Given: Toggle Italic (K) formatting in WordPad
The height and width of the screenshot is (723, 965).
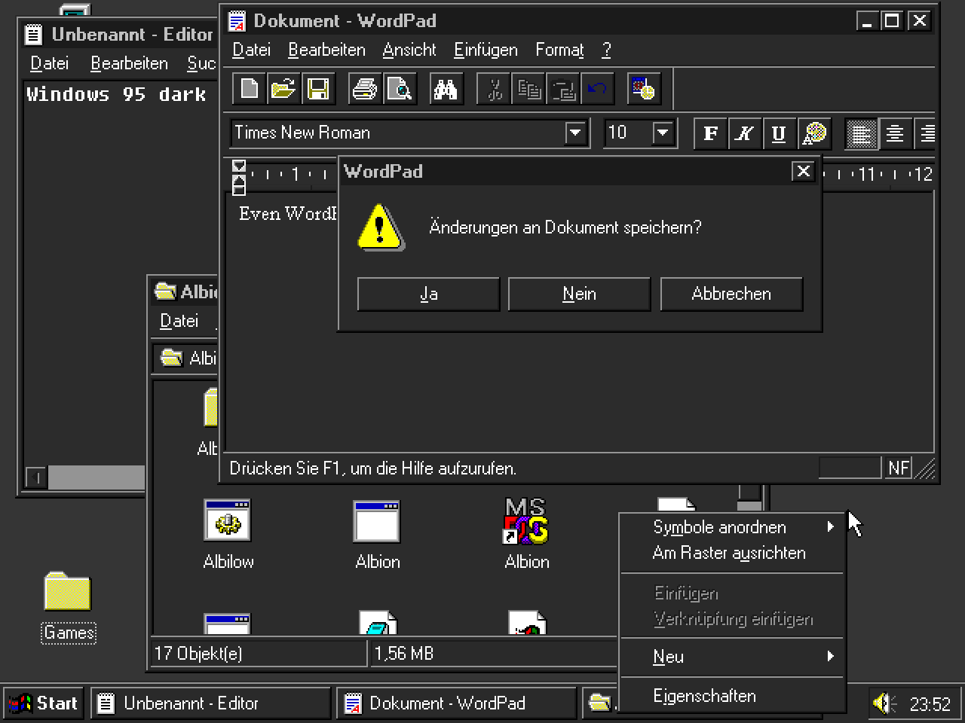Looking at the screenshot, I should tap(745, 133).
